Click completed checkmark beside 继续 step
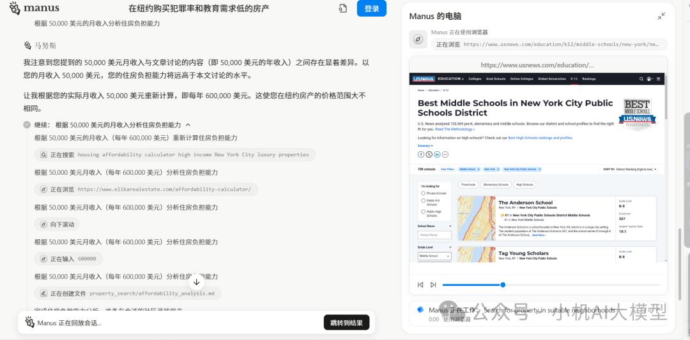The image size is (690, 340). 27,125
